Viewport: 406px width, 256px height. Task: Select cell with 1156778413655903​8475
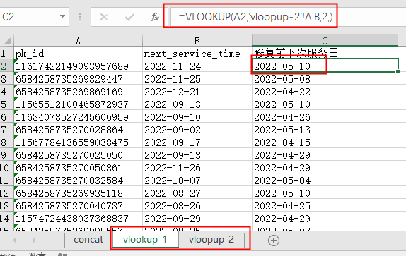click(78, 142)
